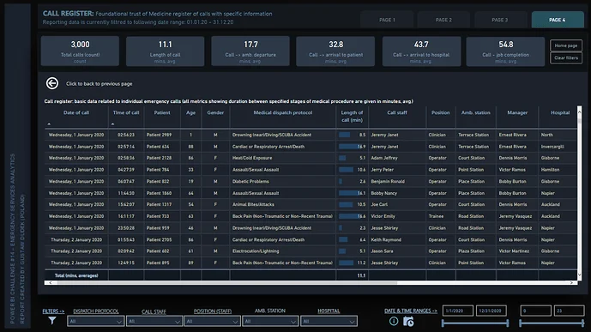Viewport: 591px width, 332px height.
Task: Click the back arrow circle icon
Action: [x=52, y=83]
